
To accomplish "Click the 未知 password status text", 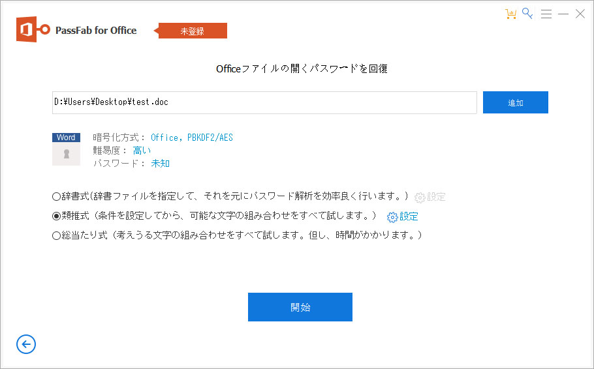I will coord(160,164).
